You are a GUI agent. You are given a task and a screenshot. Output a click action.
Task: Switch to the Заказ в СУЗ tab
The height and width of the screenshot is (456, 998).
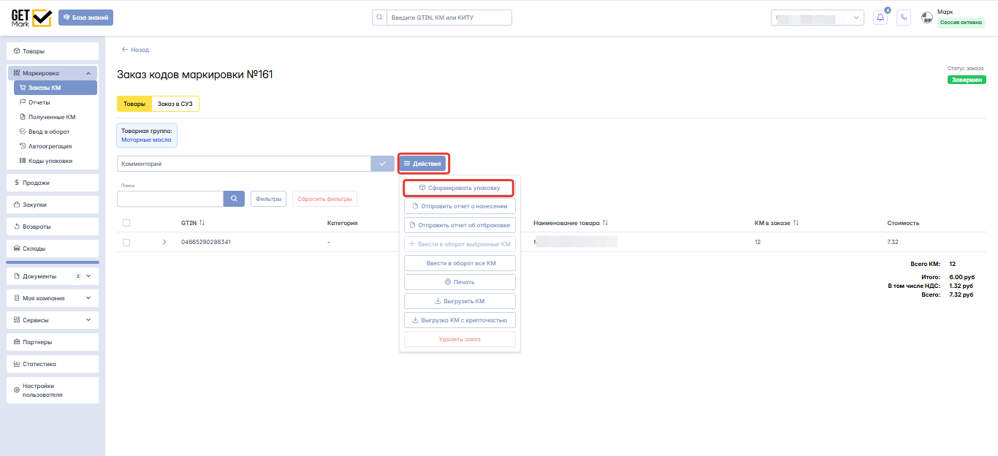pyautogui.click(x=175, y=104)
